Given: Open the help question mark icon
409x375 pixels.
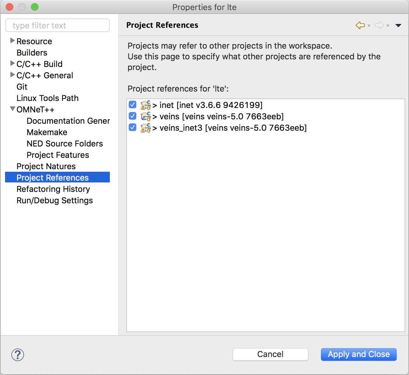Looking at the screenshot, I should click(x=18, y=354).
